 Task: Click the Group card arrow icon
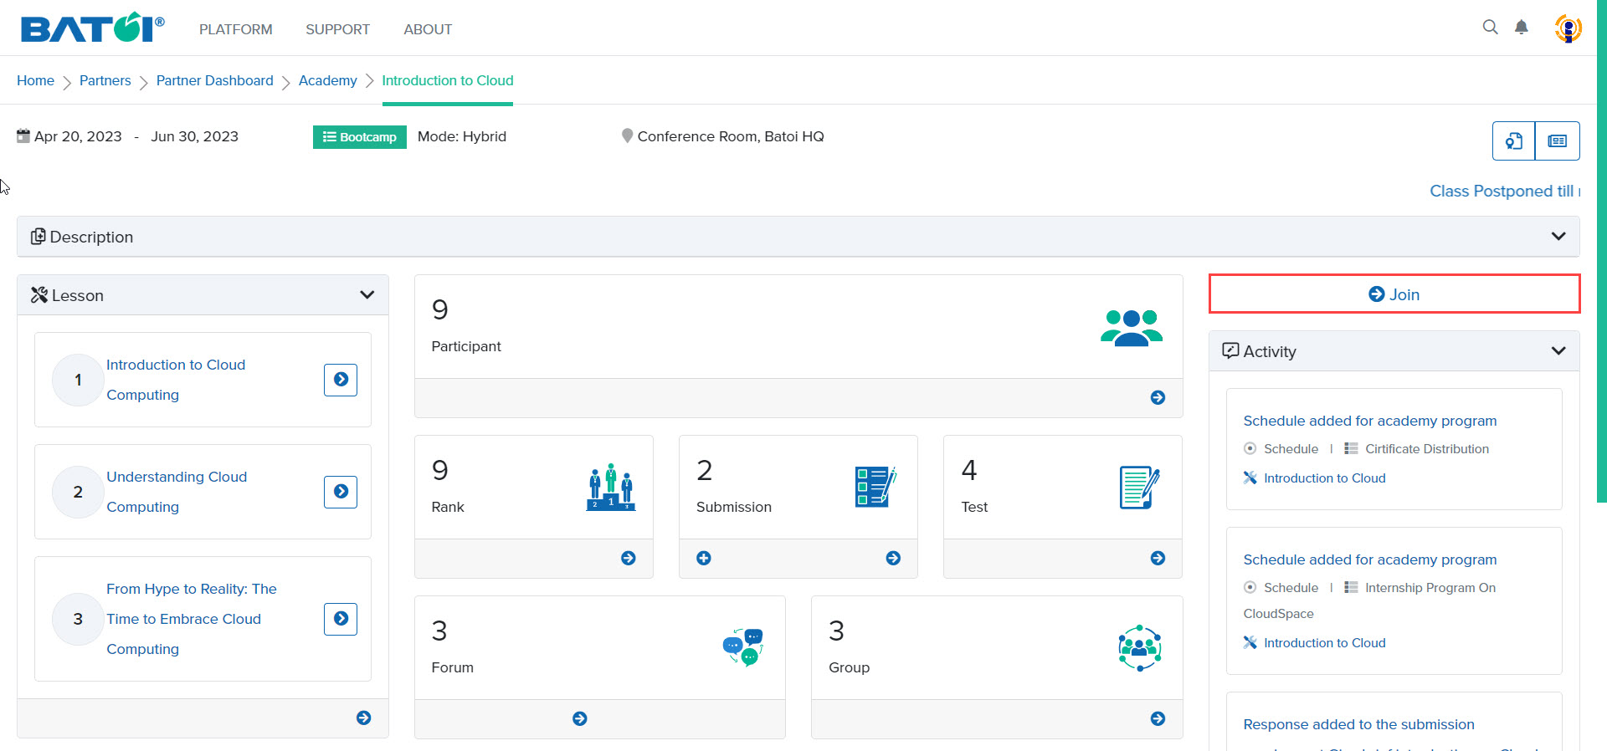tap(1158, 718)
